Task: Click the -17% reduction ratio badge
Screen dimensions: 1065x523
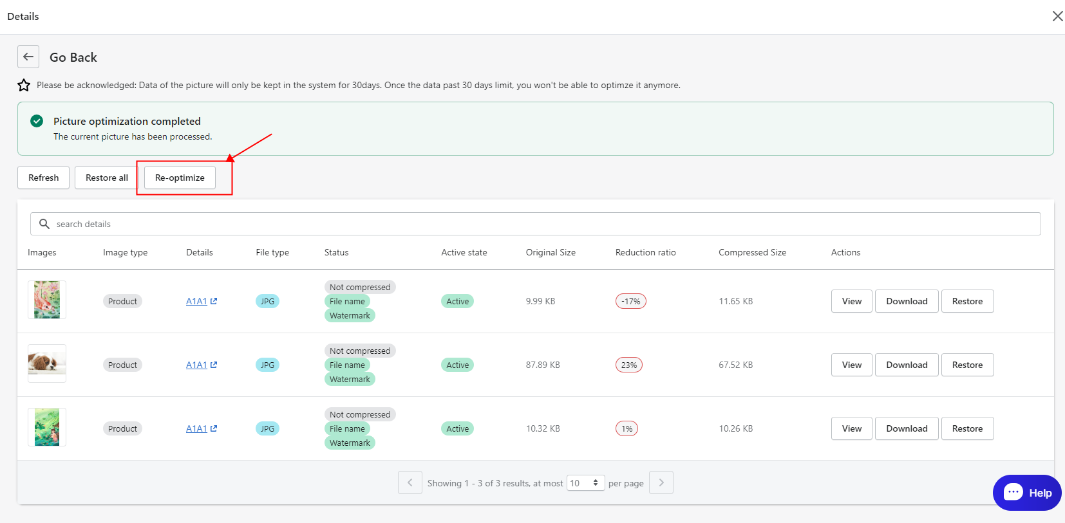Action: tap(631, 301)
